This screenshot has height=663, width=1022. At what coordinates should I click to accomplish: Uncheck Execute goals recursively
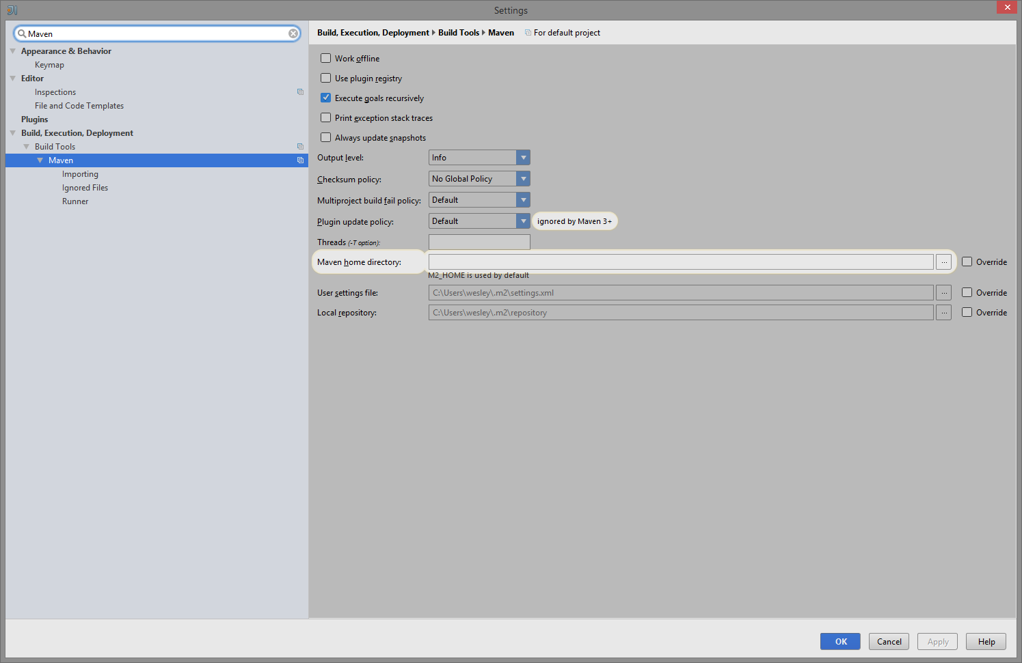pos(326,98)
